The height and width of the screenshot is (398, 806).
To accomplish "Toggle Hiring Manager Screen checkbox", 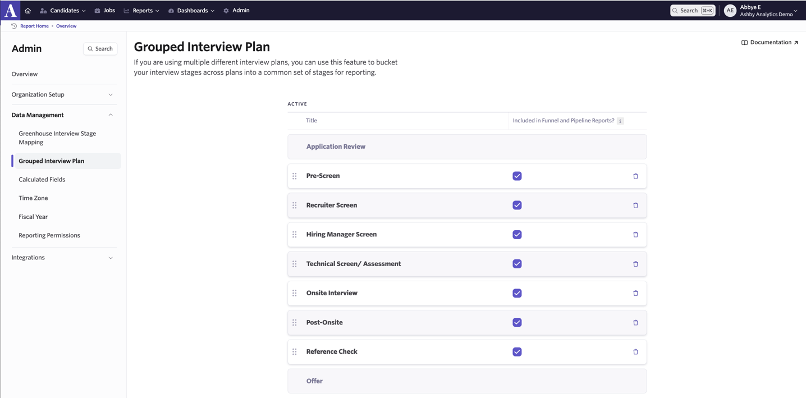I will 517,235.
